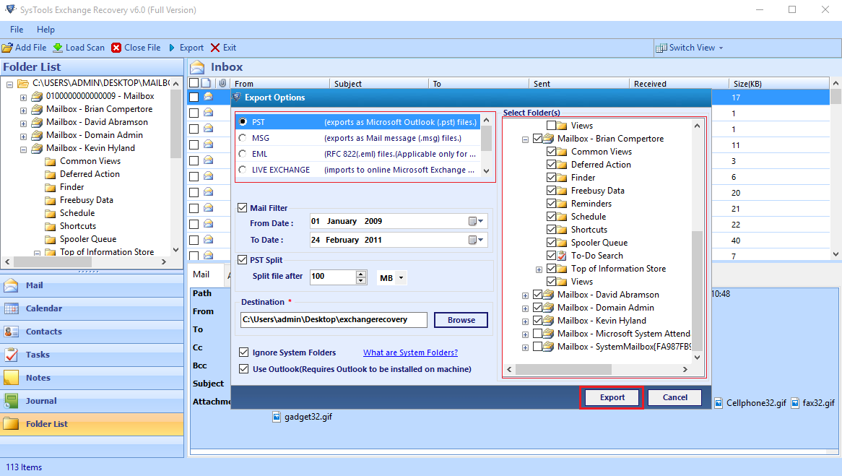Screen dimensions: 842x476
Task: Click attachment column paperclip header icon
Action: click(222, 83)
